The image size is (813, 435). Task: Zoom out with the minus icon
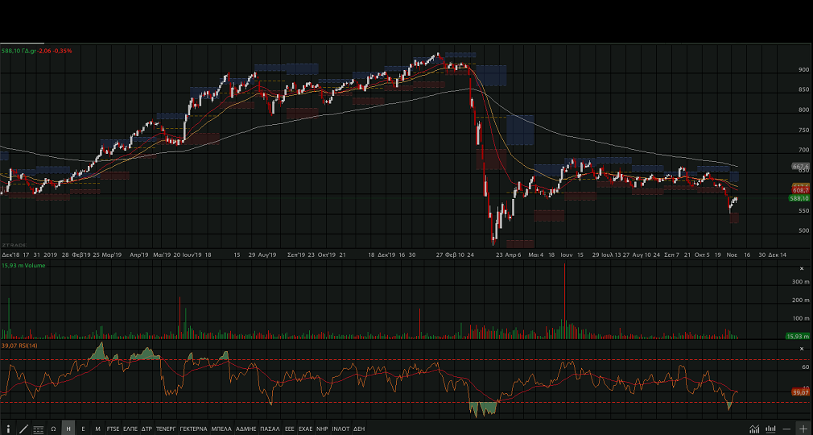[786, 429]
